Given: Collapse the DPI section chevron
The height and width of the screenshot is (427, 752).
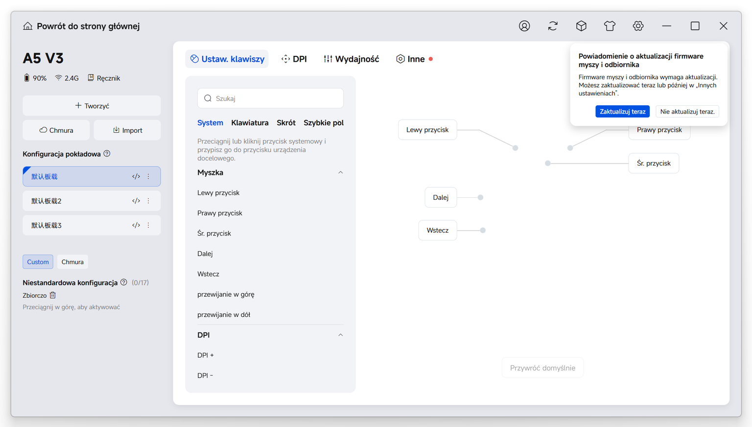Looking at the screenshot, I should tap(341, 335).
